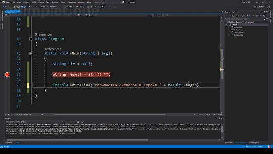Open the Help menu
This screenshot has height=154, width=273.
[x=89, y=2]
